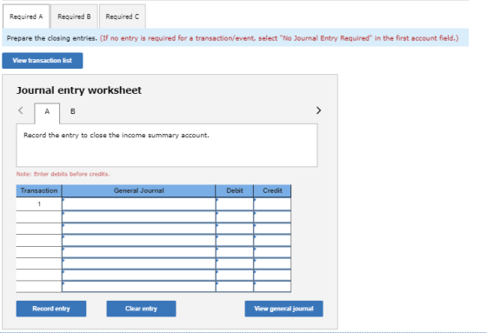Click the last row Debit field
This screenshot has width=487, height=333.
point(235,286)
